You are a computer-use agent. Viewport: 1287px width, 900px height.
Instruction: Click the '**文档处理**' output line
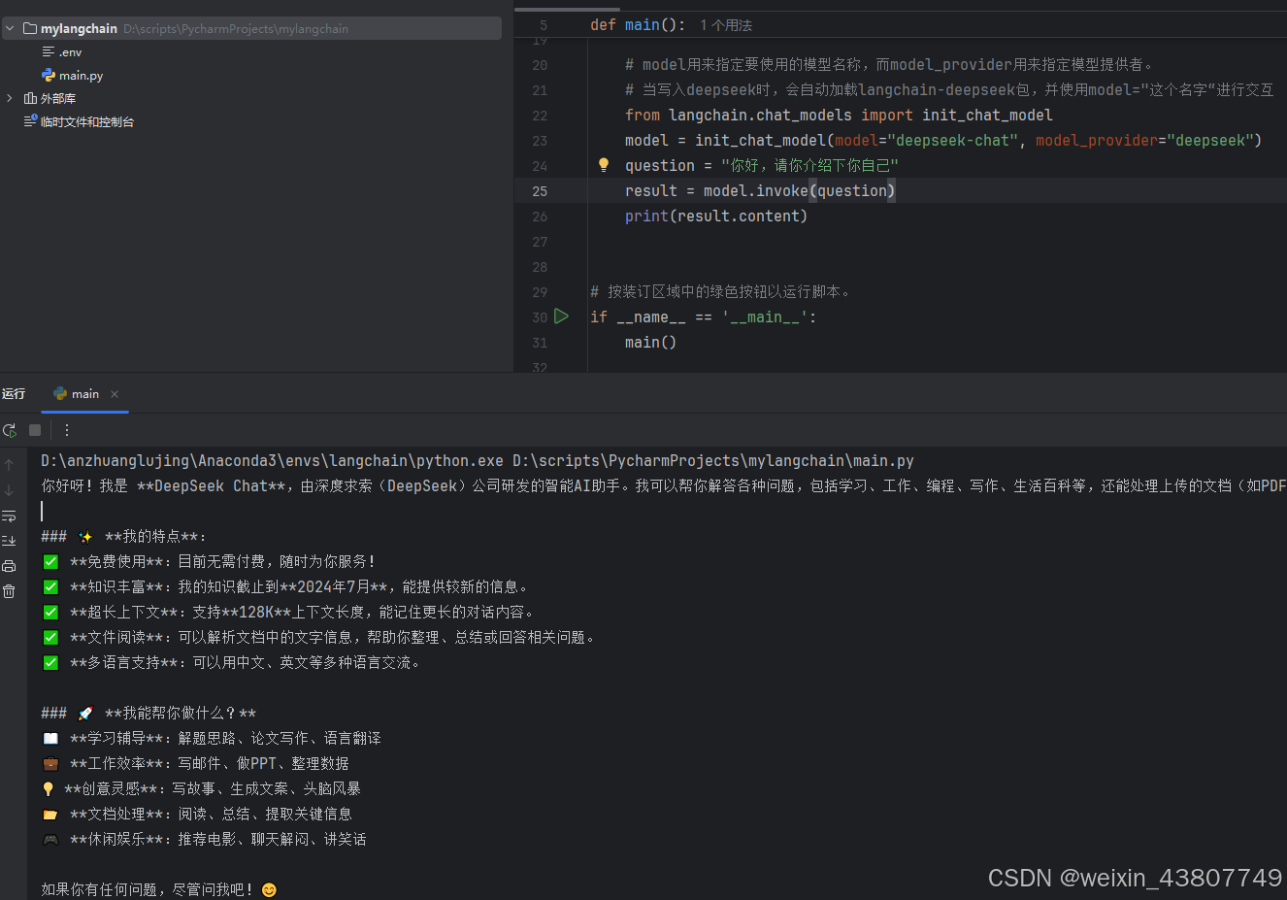[x=196, y=815]
